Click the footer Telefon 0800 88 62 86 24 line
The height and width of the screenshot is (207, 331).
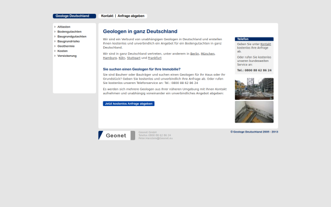tap(154, 135)
